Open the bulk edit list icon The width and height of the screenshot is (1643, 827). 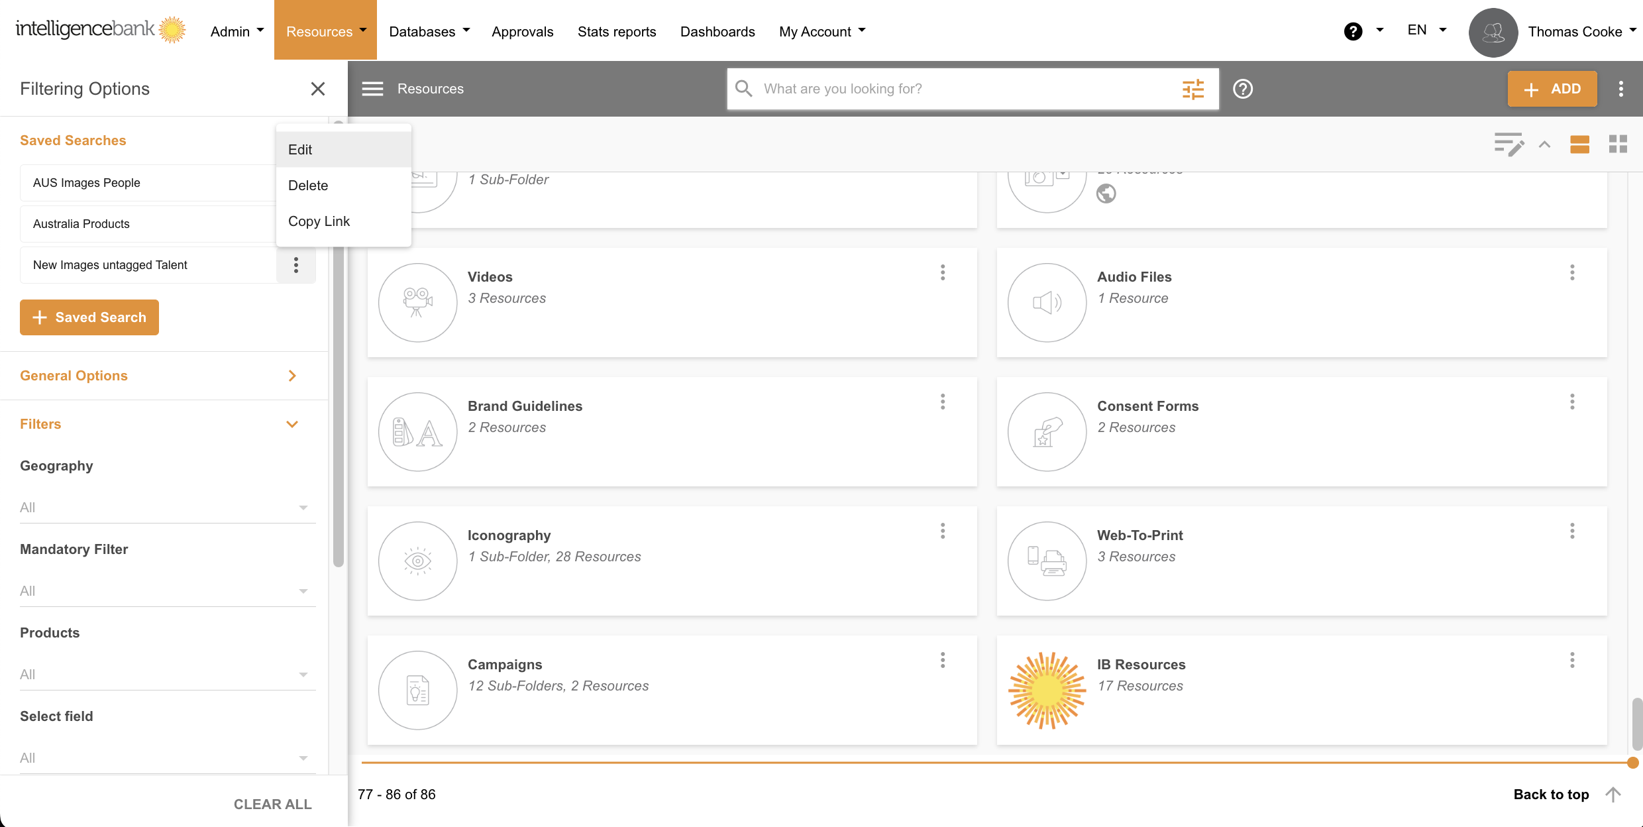[x=1509, y=144]
